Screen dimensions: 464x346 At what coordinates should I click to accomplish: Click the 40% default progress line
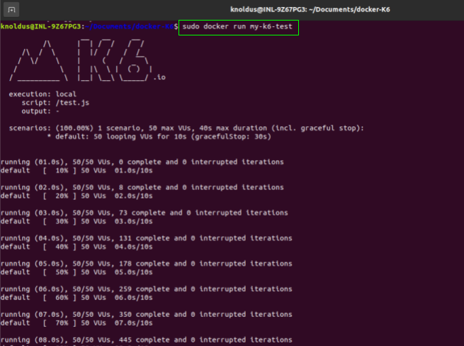[x=77, y=247]
